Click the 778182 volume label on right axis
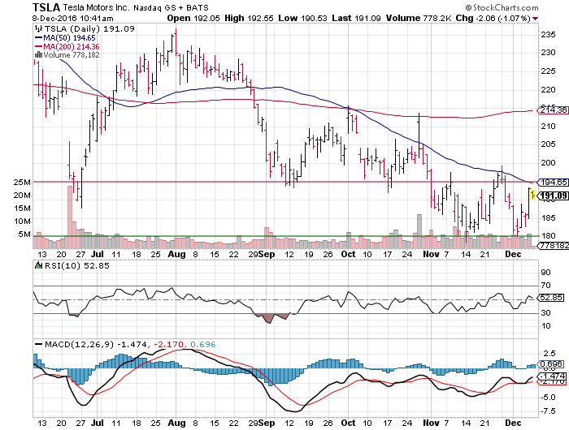569x430 pixels. tap(554, 246)
